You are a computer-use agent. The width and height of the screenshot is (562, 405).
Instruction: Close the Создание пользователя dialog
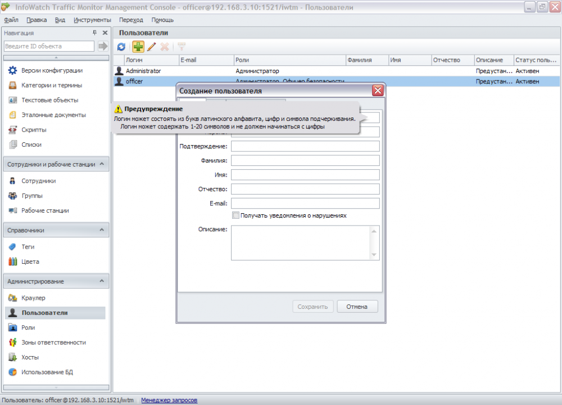point(378,91)
